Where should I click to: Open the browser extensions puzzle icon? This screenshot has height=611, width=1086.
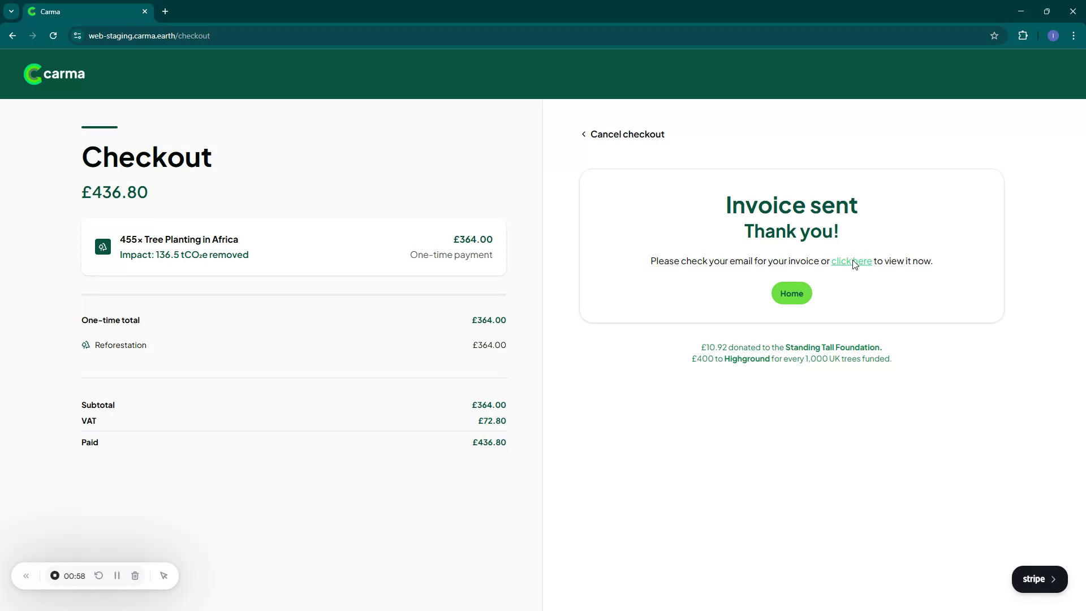tap(1023, 36)
